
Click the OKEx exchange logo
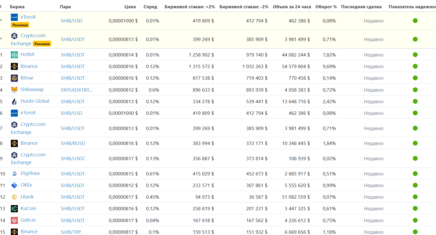[x=14, y=185]
